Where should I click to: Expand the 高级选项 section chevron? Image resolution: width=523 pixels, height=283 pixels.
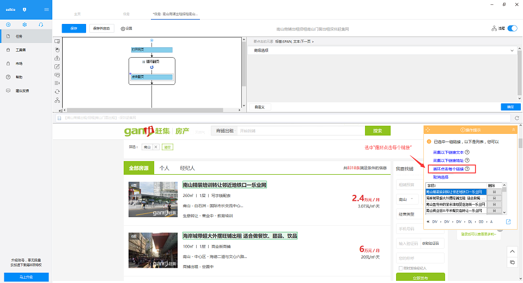[x=512, y=51]
